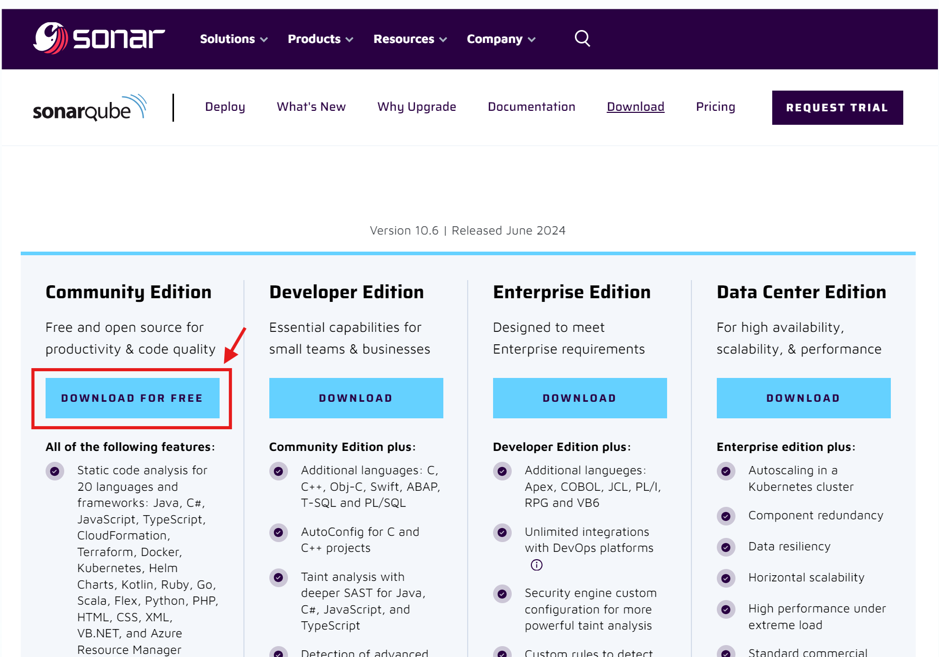Screen dimensions: 939x657
Task: Click checkmark icon beside Data resiliency
Action: tap(726, 547)
